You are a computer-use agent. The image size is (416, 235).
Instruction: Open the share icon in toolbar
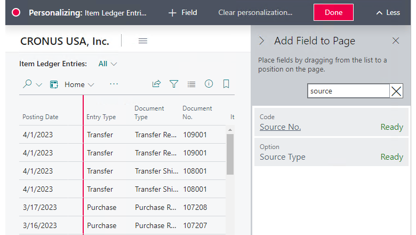pyautogui.click(x=156, y=84)
